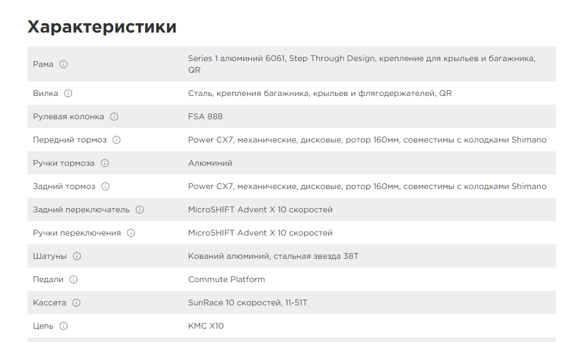Click the info icon beside Цепь

click(x=64, y=326)
